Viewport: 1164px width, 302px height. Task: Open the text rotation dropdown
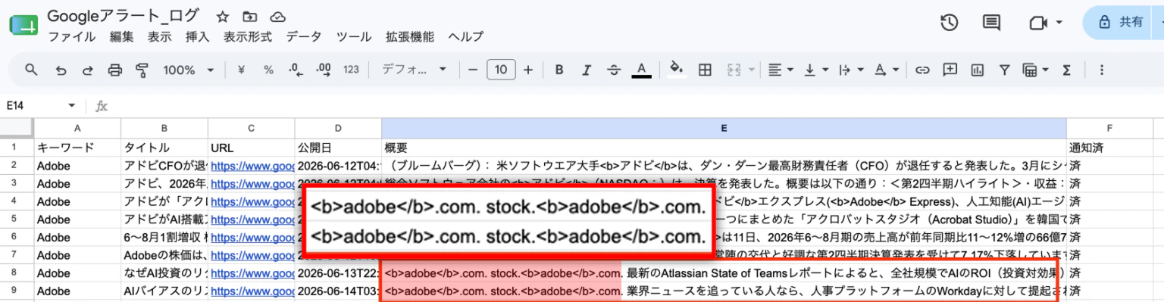point(887,70)
